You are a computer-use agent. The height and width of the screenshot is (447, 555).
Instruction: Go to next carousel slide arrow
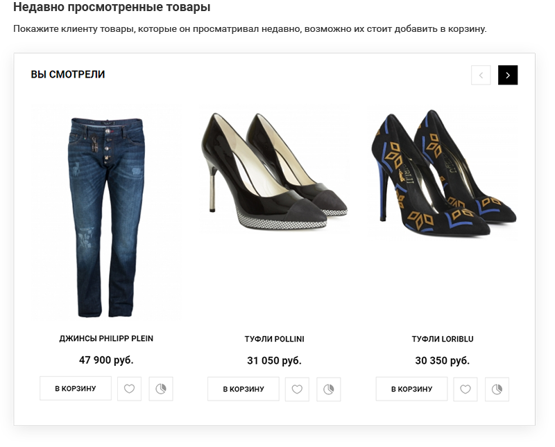point(508,75)
